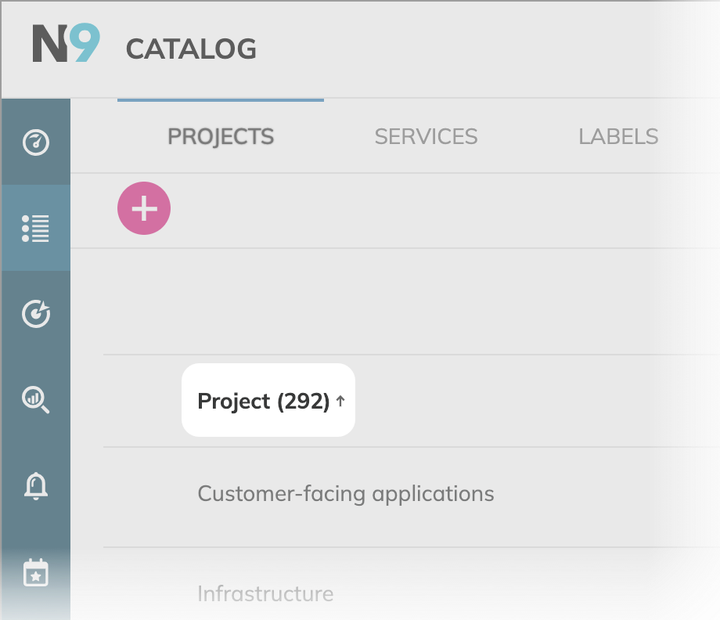Click the CATALOG page title
Image resolution: width=720 pixels, height=620 pixels.
[191, 49]
